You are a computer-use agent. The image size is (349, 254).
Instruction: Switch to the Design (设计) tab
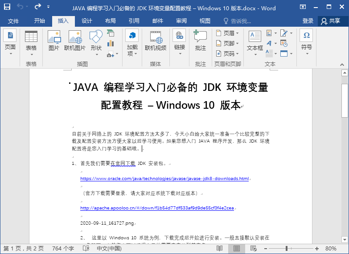(86, 21)
